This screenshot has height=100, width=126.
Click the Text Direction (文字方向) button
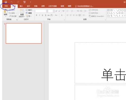pos(94,10)
